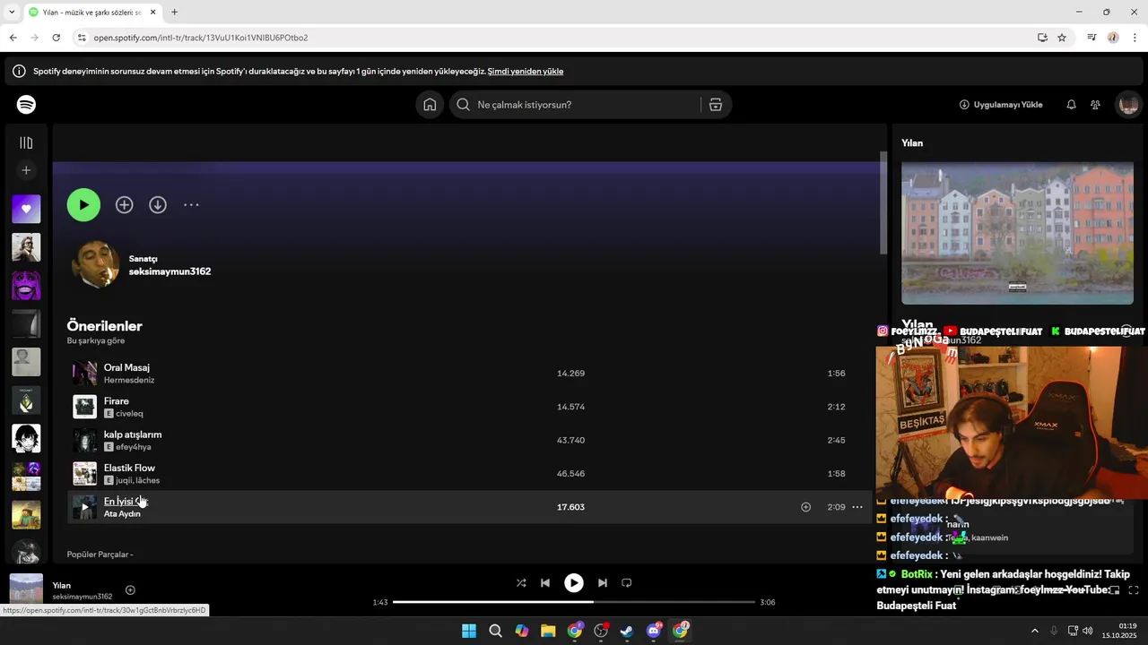
Task: Skip to previous track
Action: 545,582
